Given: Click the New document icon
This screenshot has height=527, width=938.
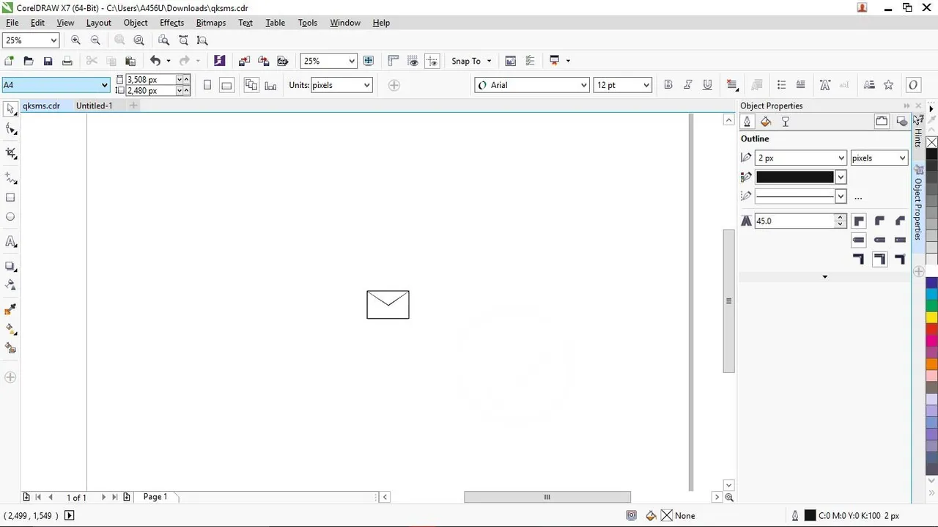Looking at the screenshot, I should coord(10,61).
